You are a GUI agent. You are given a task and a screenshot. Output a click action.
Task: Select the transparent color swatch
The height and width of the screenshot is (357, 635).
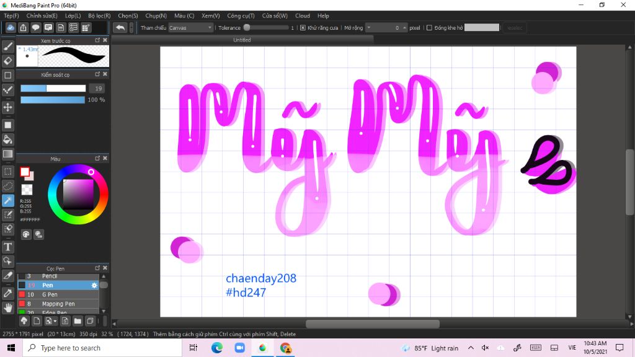[27, 190]
